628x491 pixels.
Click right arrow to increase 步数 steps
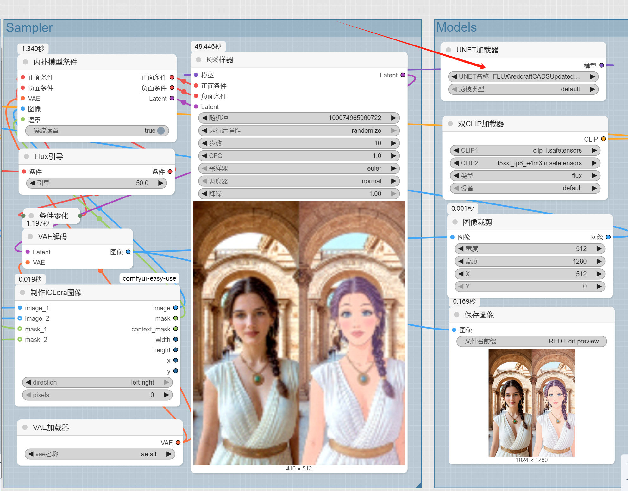click(393, 143)
